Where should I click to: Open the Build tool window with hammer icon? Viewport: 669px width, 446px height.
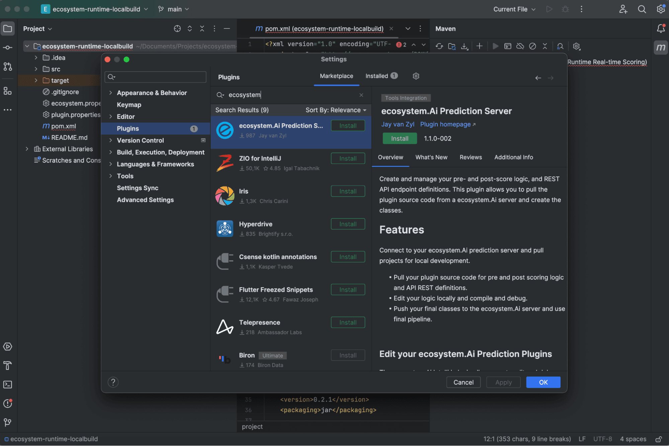7,366
